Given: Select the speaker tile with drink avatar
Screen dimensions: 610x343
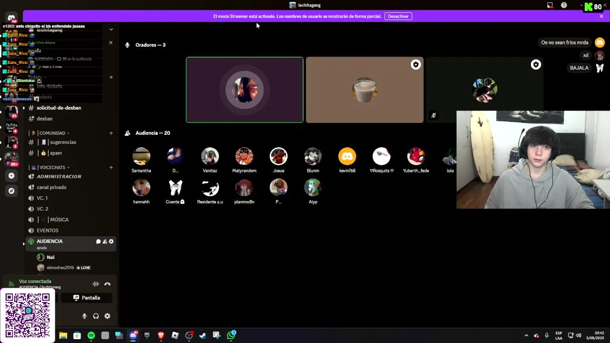Looking at the screenshot, I should [365, 90].
